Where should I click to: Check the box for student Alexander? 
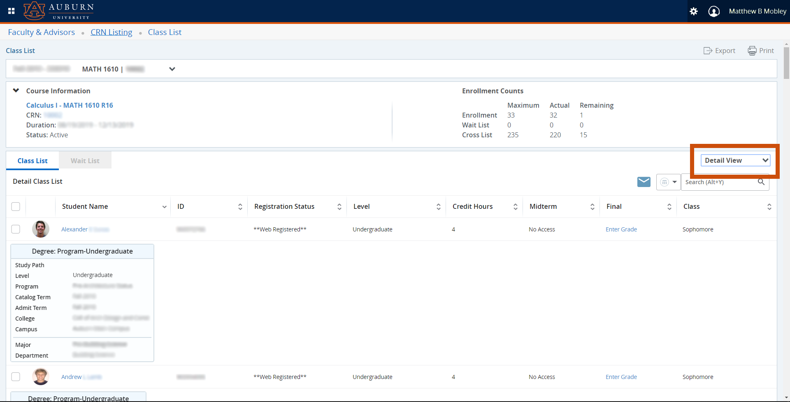[16, 229]
